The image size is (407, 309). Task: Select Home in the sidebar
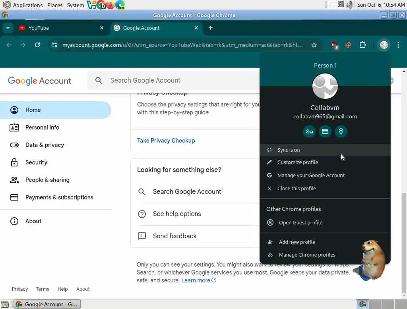56,110
